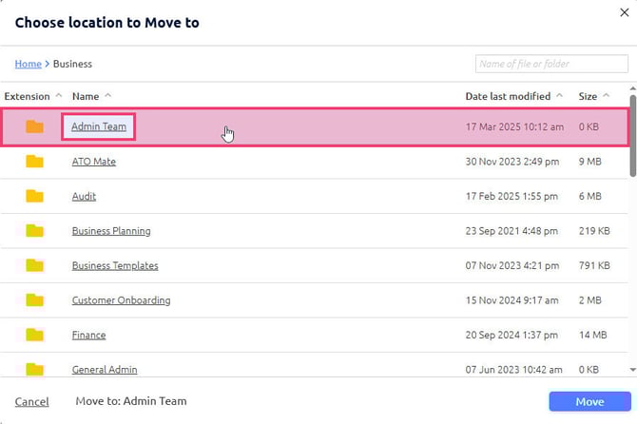Viewport: 637px width, 424px height.
Task: Click the 6 MB size value
Action: (589, 197)
